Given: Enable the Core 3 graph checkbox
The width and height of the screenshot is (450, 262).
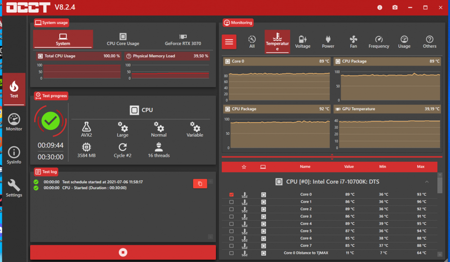Looking at the screenshot, I should coord(231,217).
